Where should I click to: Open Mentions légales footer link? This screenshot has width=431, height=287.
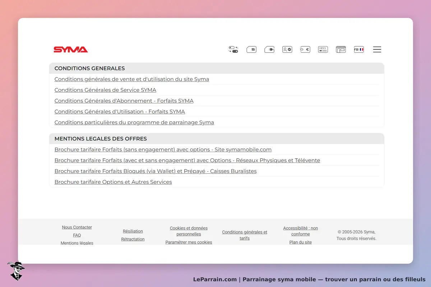77,243
